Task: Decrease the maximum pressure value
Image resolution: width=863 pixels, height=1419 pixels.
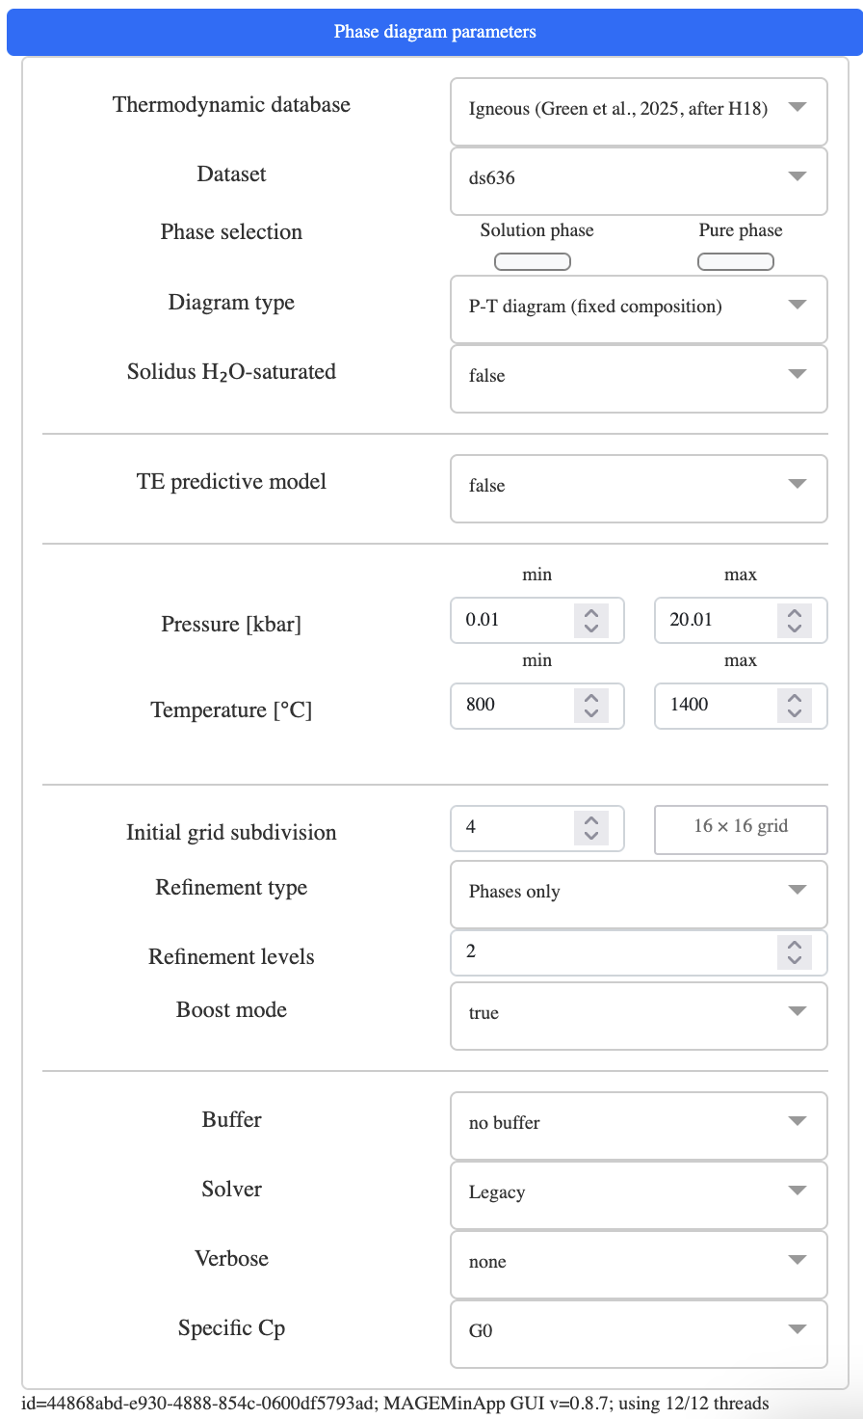Action: 795,629
